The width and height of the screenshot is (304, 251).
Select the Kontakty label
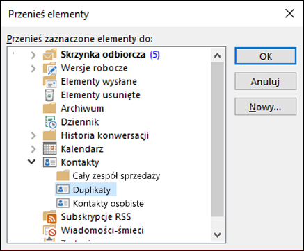[x=80, y=162]
